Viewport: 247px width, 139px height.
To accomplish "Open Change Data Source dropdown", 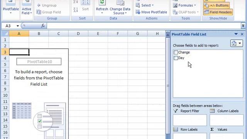I will 120,11.
